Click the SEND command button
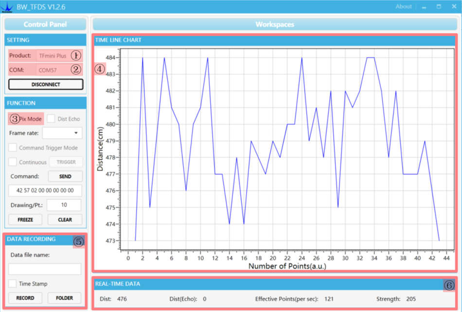 65,176
